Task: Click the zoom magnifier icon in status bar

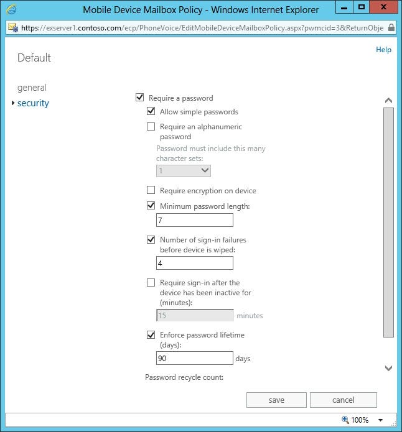Action: pyautogui.click(x=345, y=420)
